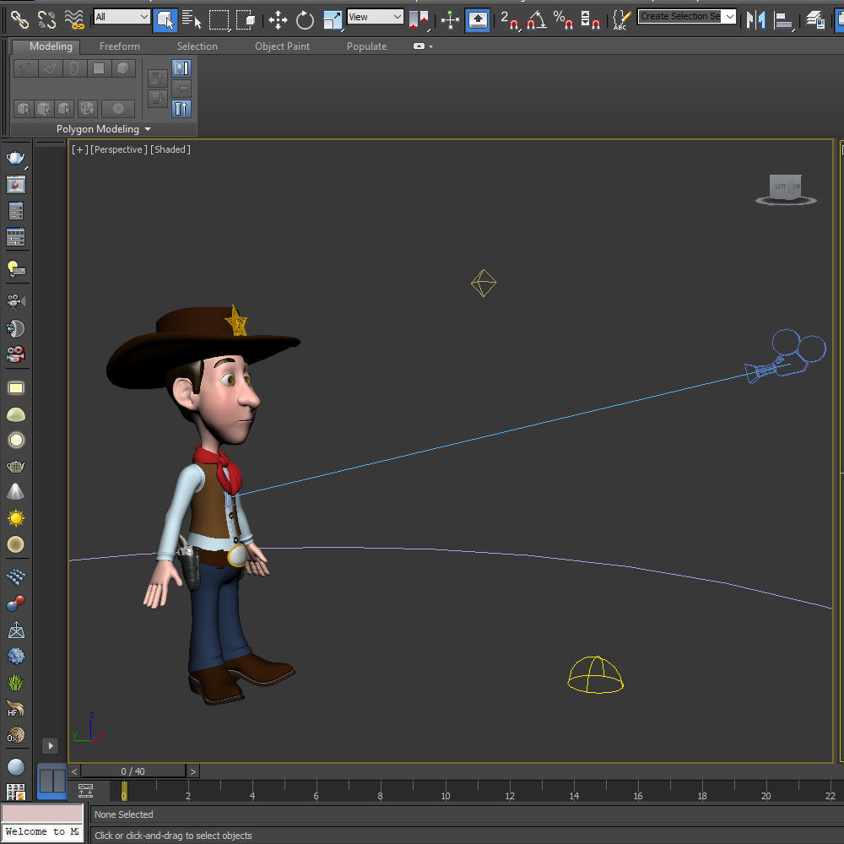Activate the Select and Scale tool
844x844 pixels.
pyautogui.click(x=333, y=20)
